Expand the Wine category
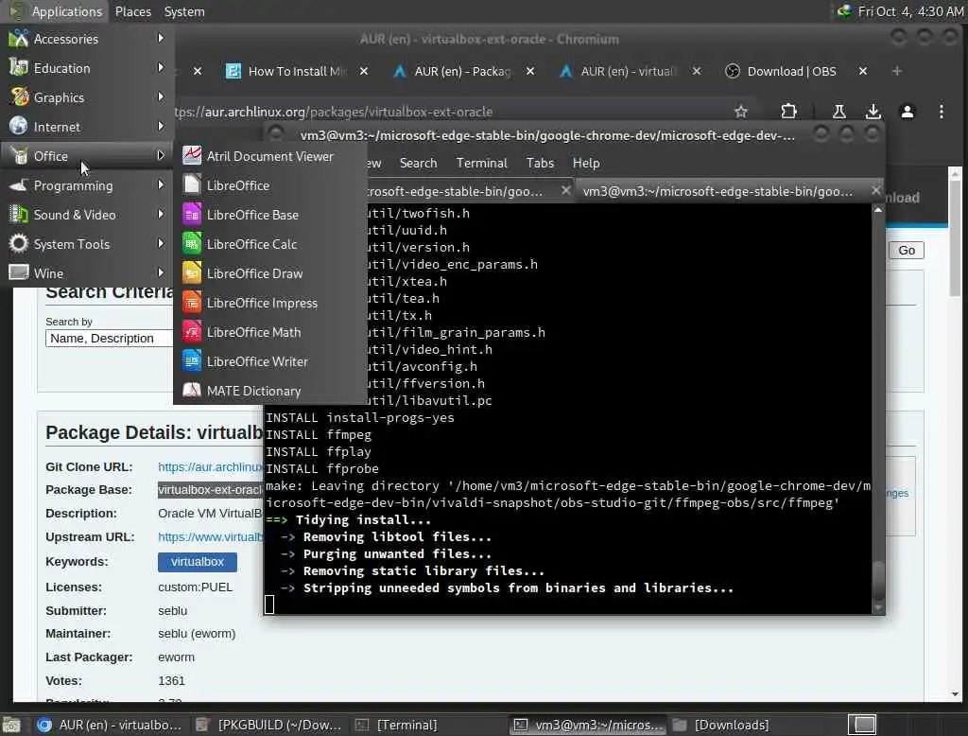 click(x=87, y=273)
